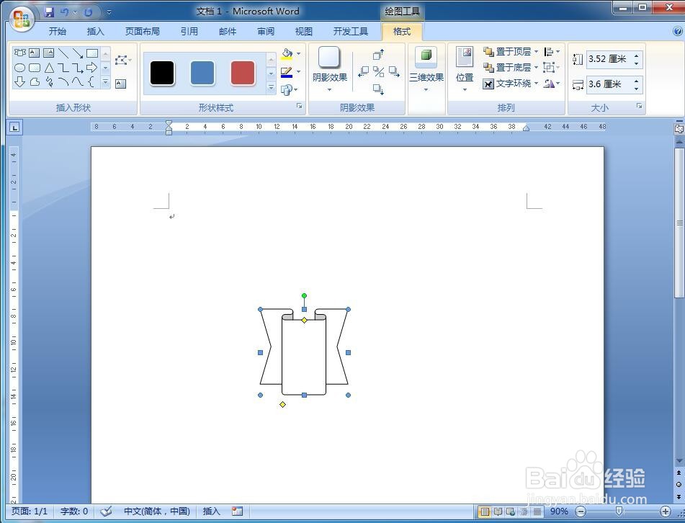The width and height of the screenshot is (685, 523).
Task: Expand the shapes gallery more button
Action: (105, 81)
